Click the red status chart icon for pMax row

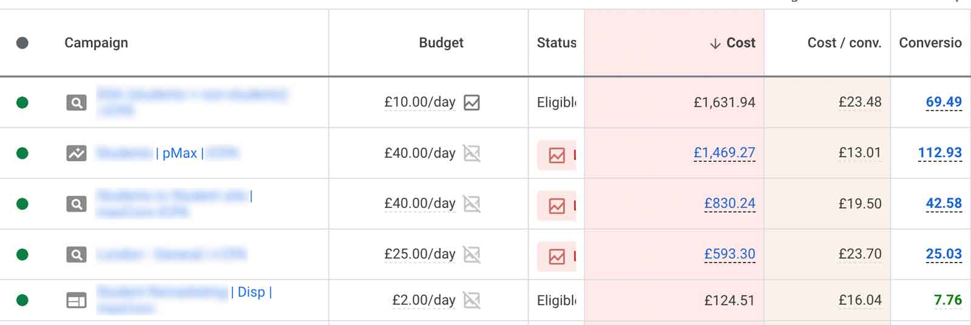(x=557, y=155)
